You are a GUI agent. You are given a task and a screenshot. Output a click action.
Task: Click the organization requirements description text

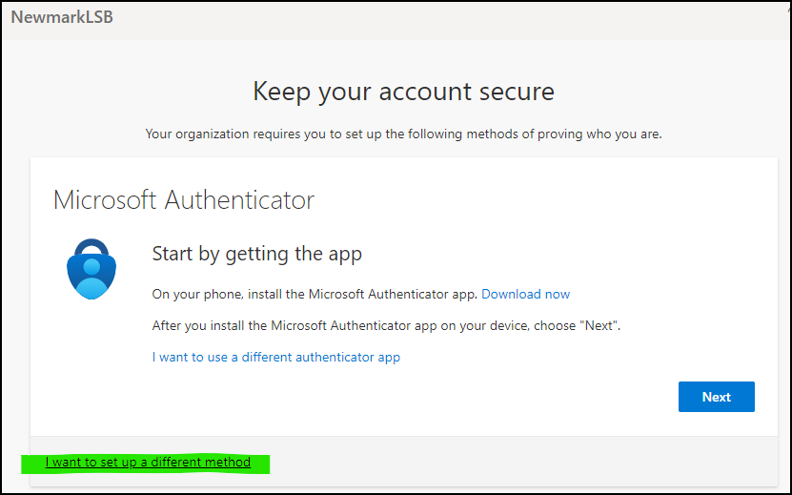tap(403, 134)
